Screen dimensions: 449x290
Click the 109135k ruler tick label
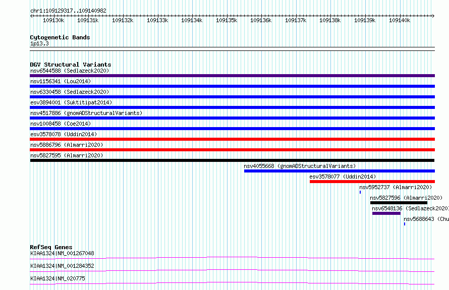(x=227, y=20)
